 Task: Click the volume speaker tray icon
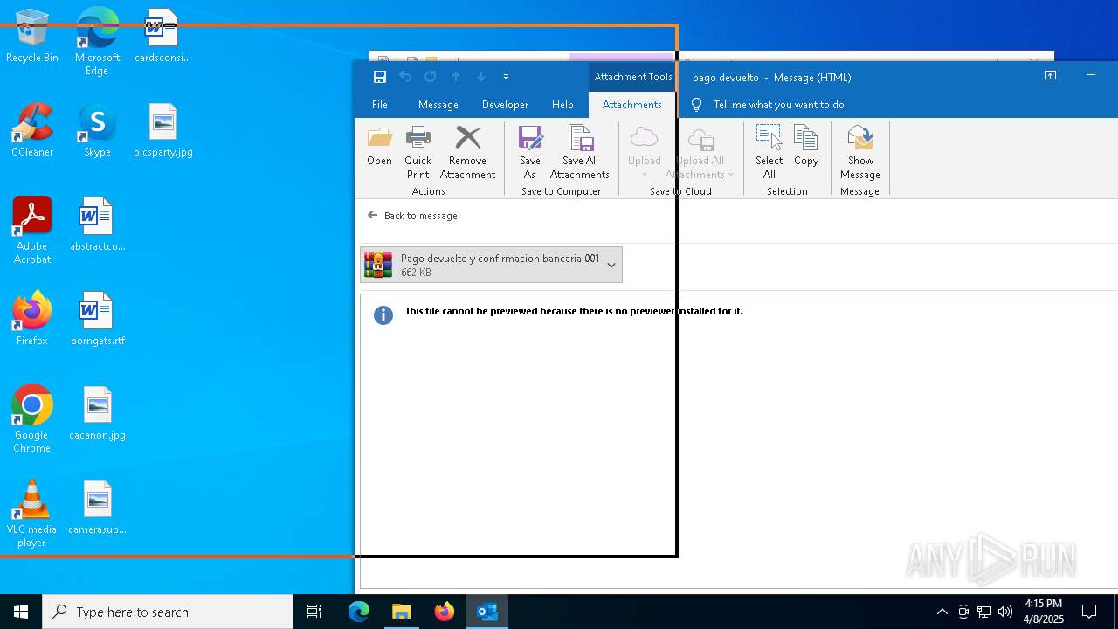click(x=1005, y=612)
